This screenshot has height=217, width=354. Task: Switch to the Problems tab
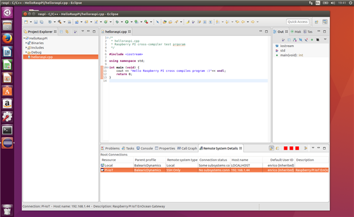(x=110, y=148)
